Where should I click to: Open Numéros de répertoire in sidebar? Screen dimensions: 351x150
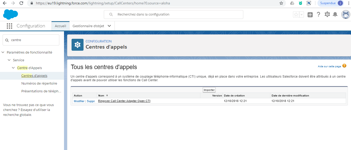click(39, 83)
